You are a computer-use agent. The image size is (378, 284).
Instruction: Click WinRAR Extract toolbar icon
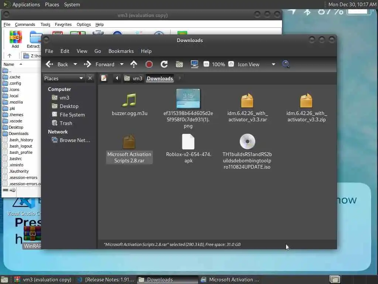click(34, 40)
